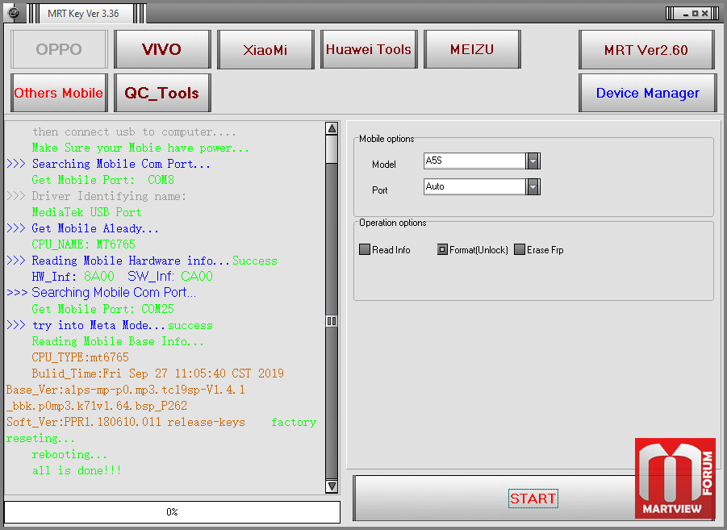
Task: Open Others Mobile section
Action: click(x=59, y=93)
